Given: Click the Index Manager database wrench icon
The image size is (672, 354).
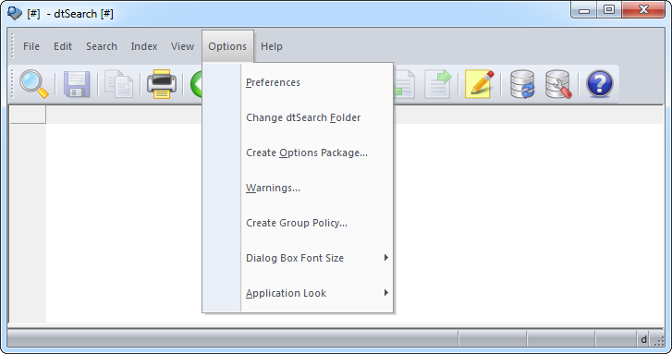Looking at the screenshot, I should 558,84.
